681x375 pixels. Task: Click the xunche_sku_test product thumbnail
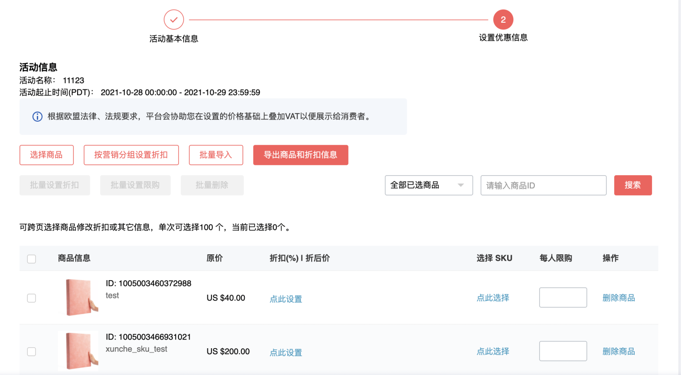coord(78,351)
